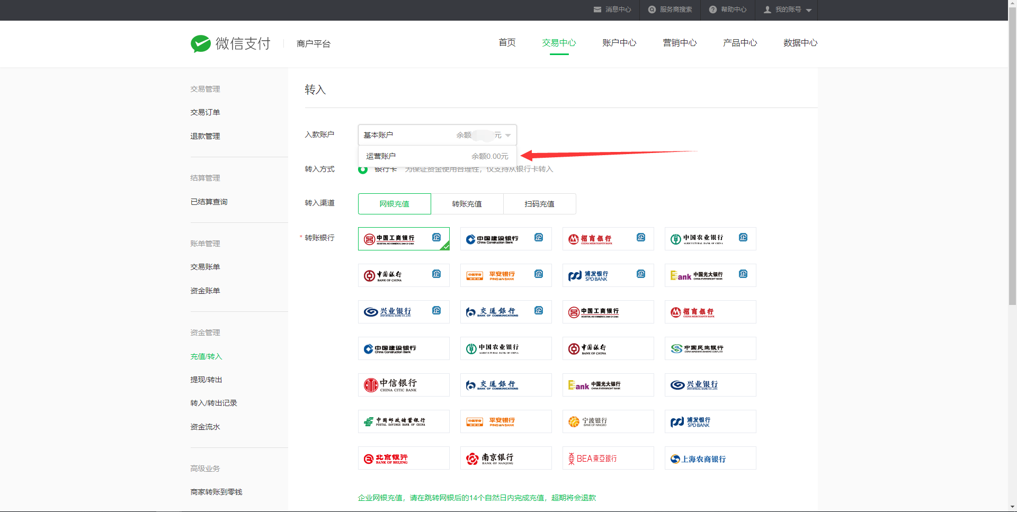This screenshot has height=512, width=1017.
Task: Open 退款管理 in sidebar
Action: click(205, 136)
